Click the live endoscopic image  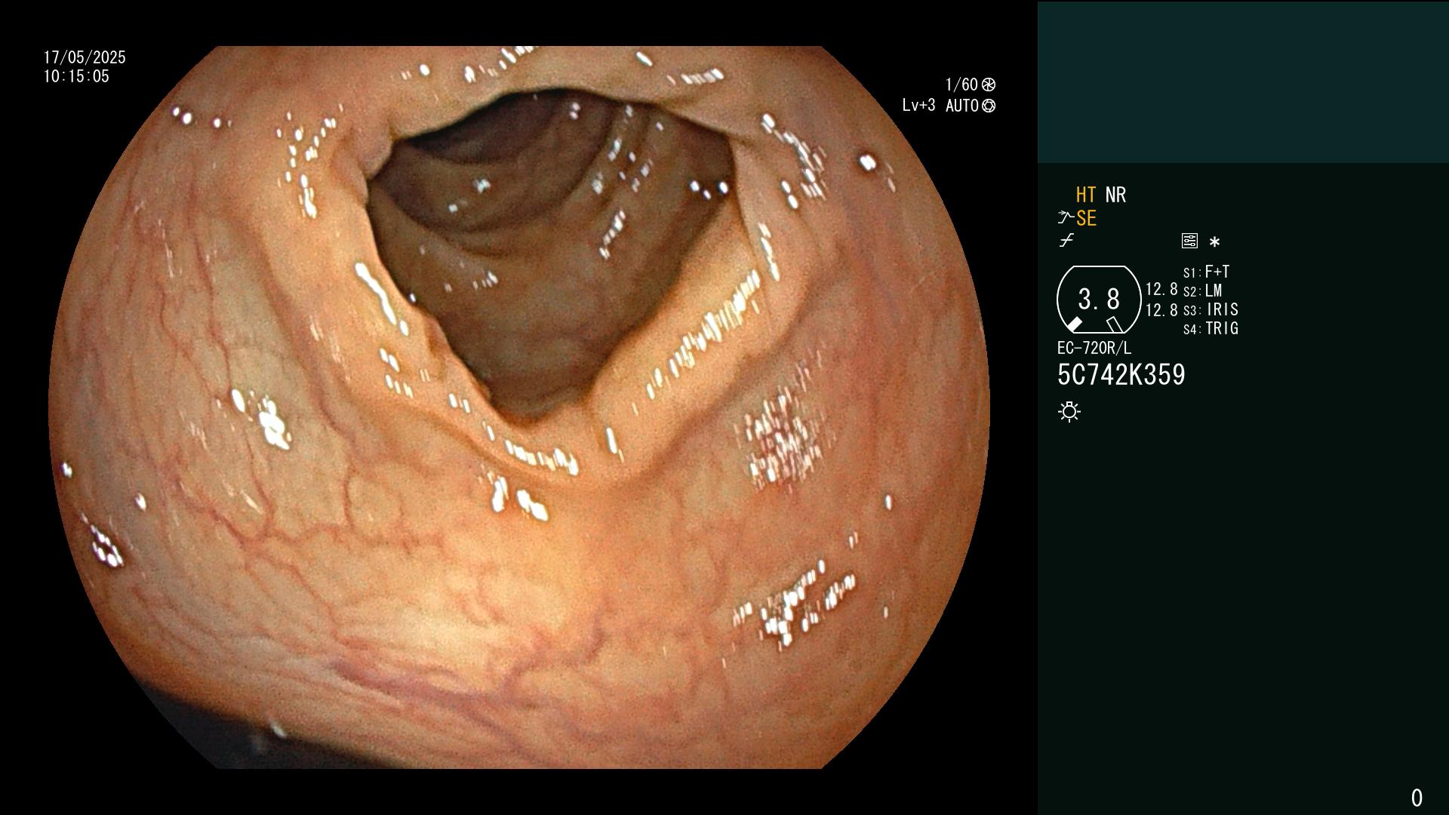click(x=519, y=407)
